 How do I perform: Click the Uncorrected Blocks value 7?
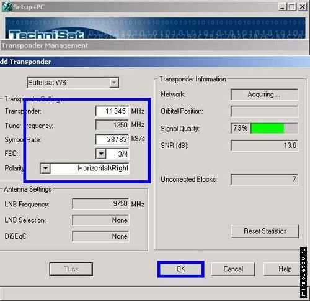[x=264, y=179]
